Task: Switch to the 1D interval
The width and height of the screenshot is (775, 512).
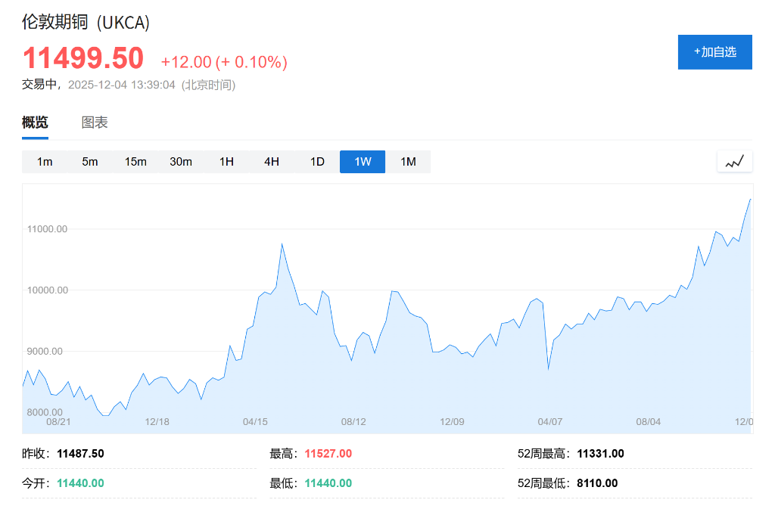Action: coord(316,161)
